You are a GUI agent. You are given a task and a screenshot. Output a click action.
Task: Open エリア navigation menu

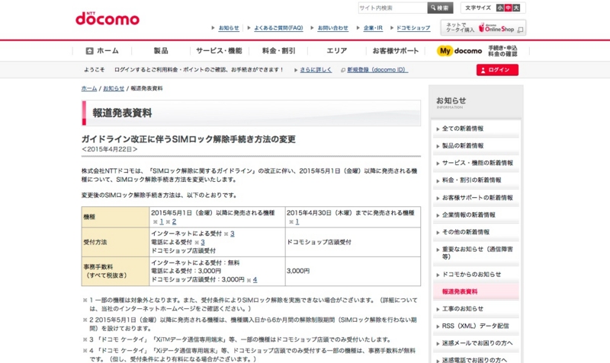point(336,51)
